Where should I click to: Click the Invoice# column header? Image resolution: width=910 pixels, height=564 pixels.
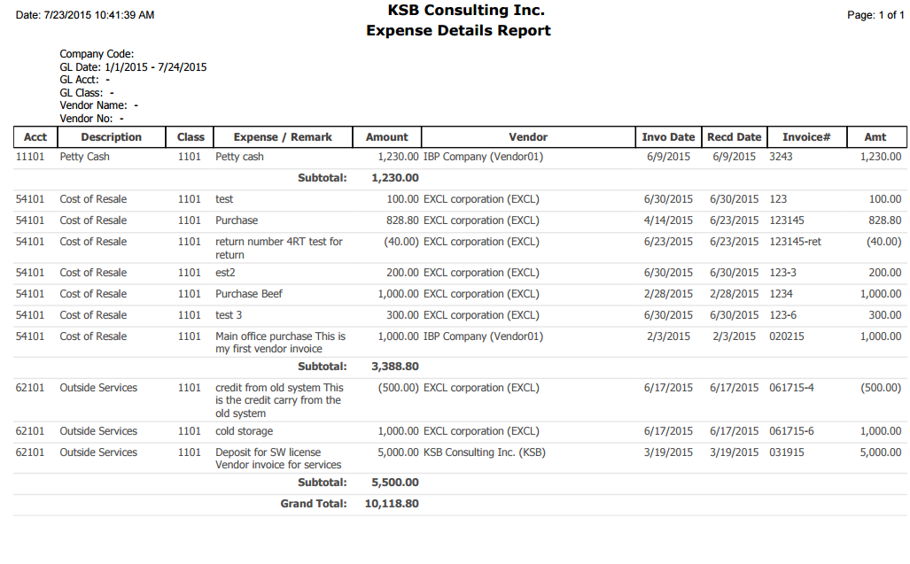point(805,137)
